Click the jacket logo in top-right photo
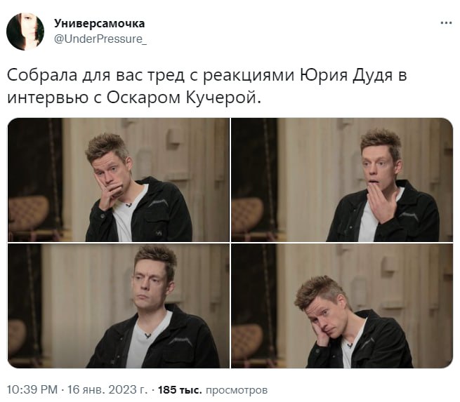460x402 pixels. [409, 216]
